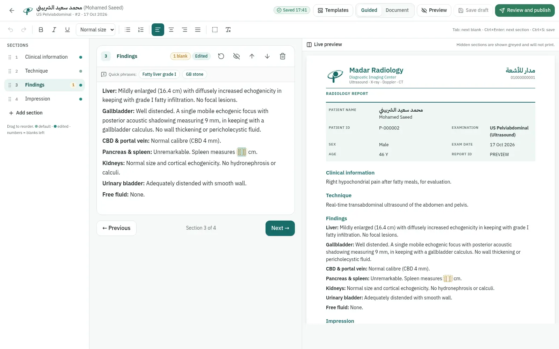559x349 pixels.
Task: Add a new section
Action: coord(26,113)
